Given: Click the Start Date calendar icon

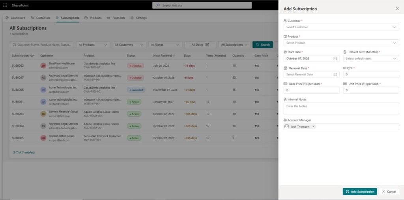Looking at the screenshot, I should pyautogui.click(x=335, y=59).
